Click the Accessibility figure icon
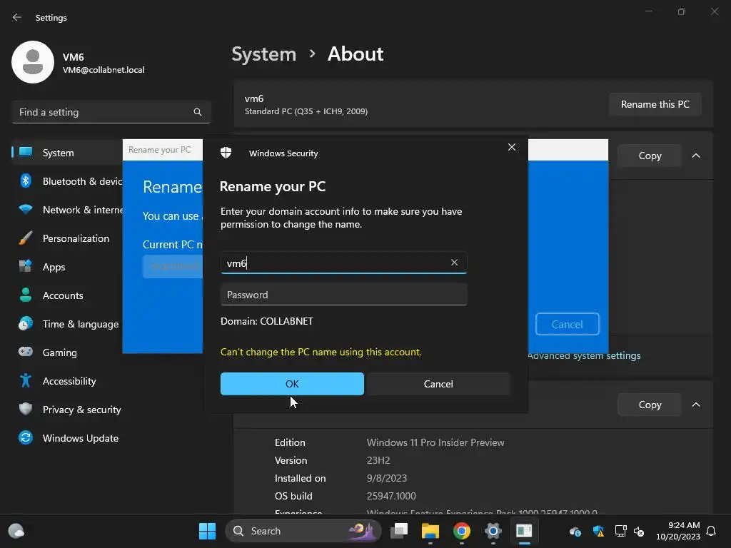Image resolution: width=731 pixels, height=548 pixels. point(26,381)
